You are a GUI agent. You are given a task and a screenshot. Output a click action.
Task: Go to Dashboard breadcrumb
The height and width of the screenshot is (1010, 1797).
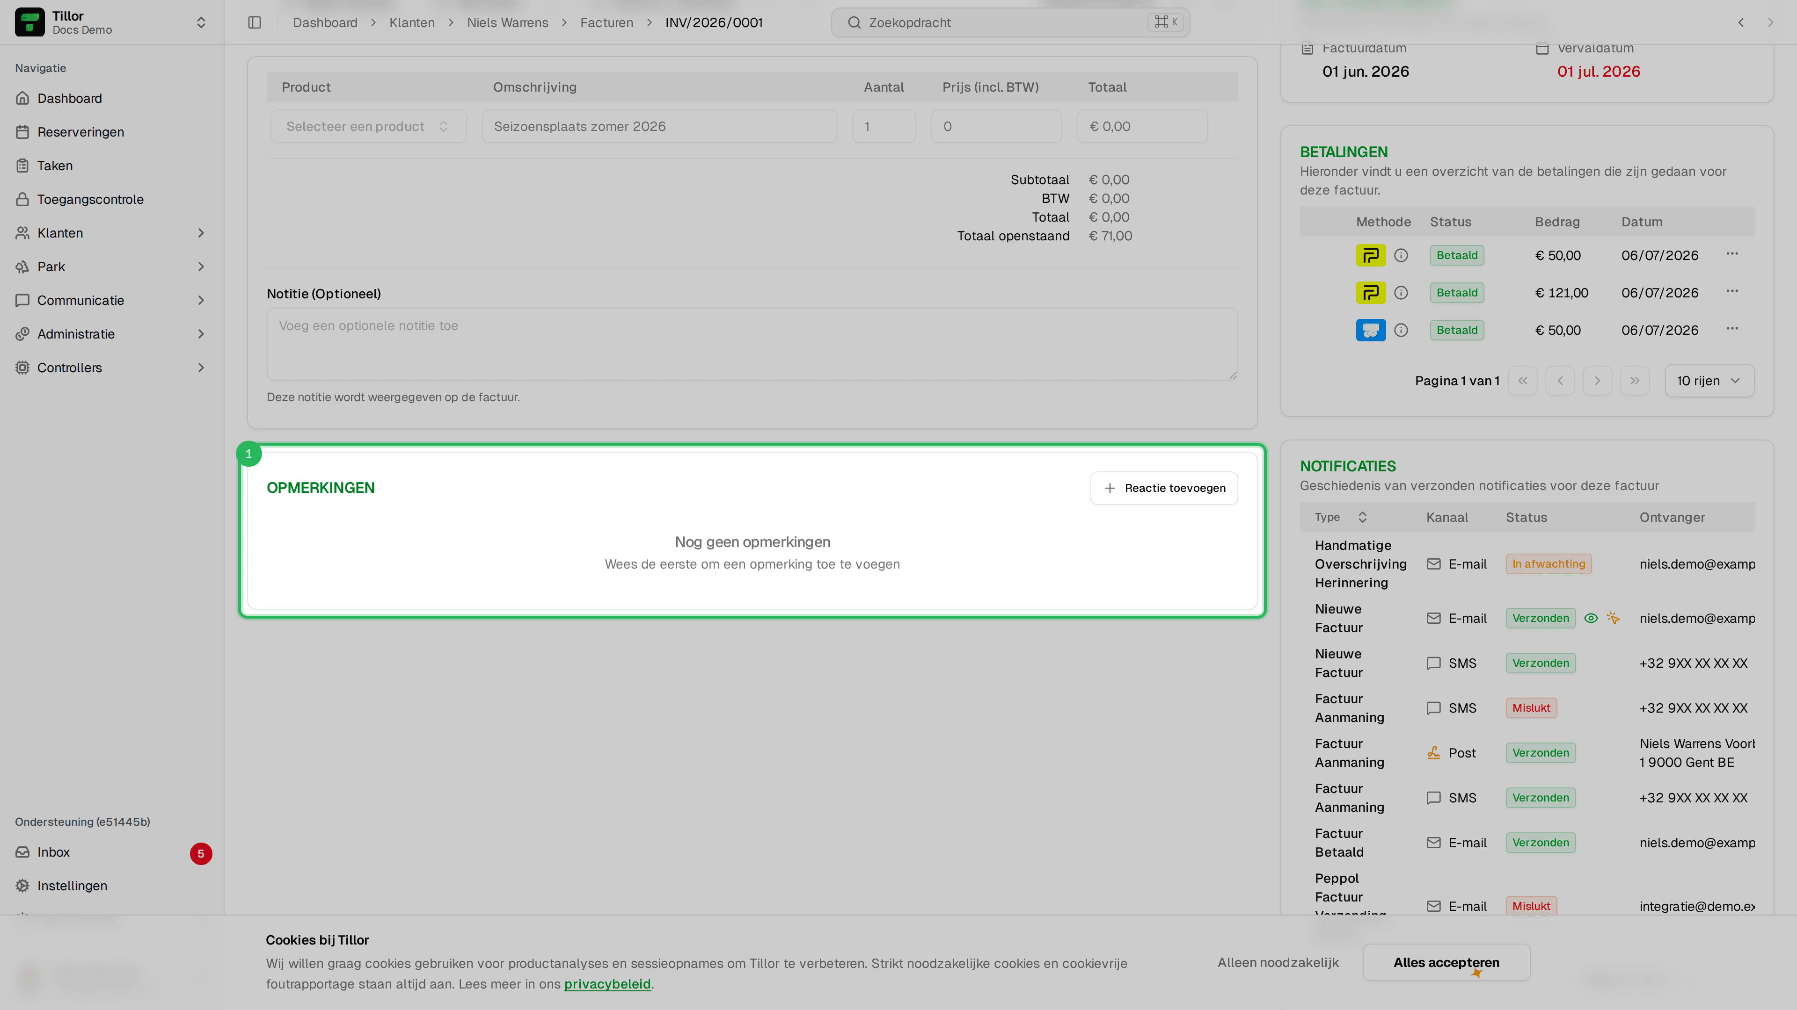point(325,22)
